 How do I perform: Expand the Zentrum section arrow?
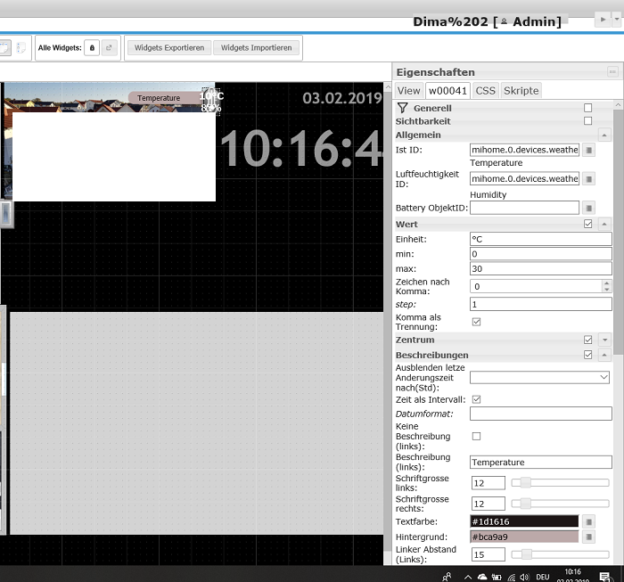(604, 340)
